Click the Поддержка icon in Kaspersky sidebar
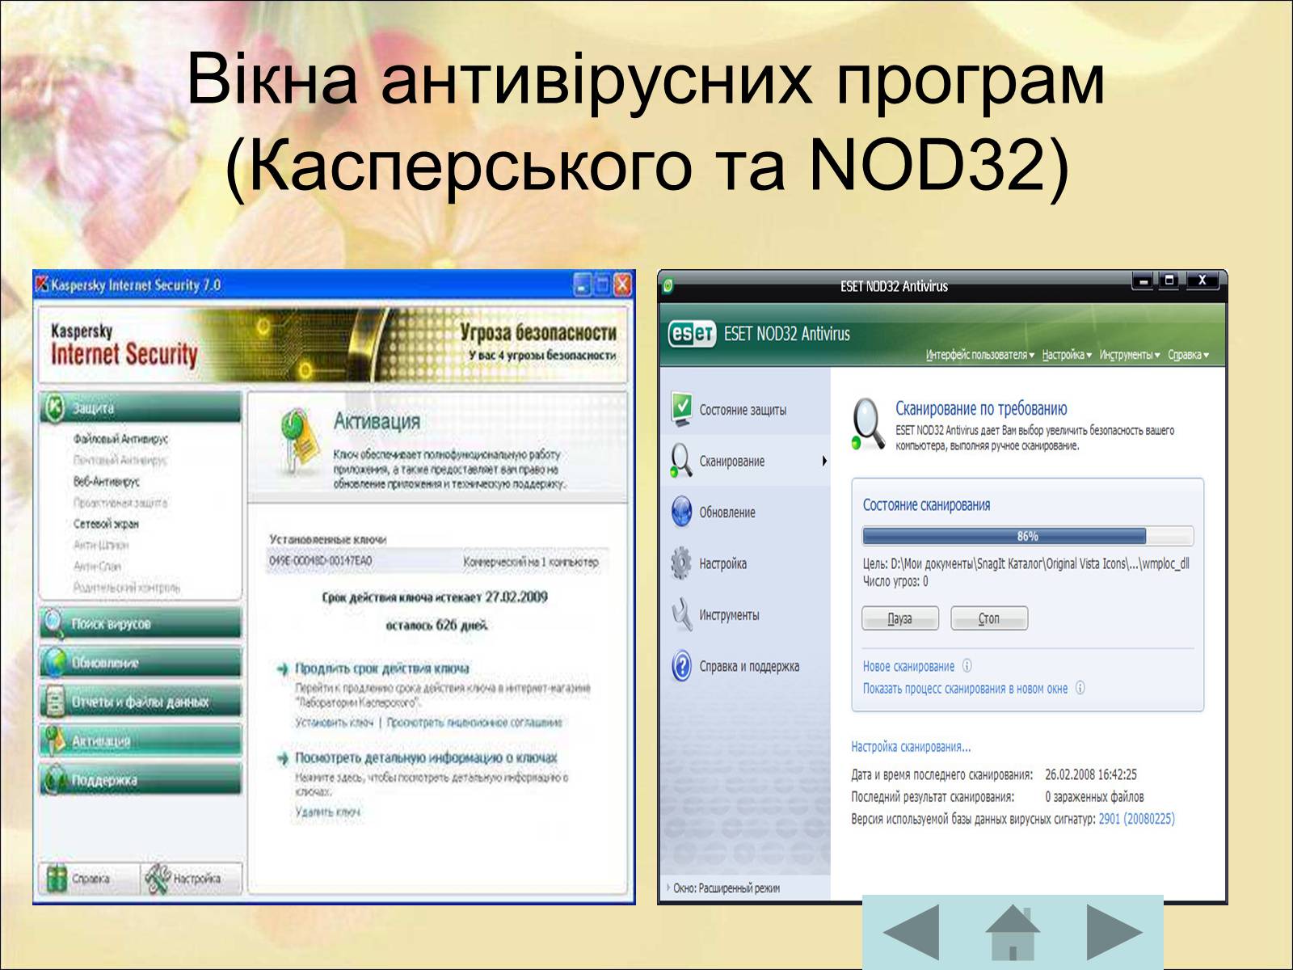Image resolution: width=1293 pixels, height=970 pixels. point(54,780)
